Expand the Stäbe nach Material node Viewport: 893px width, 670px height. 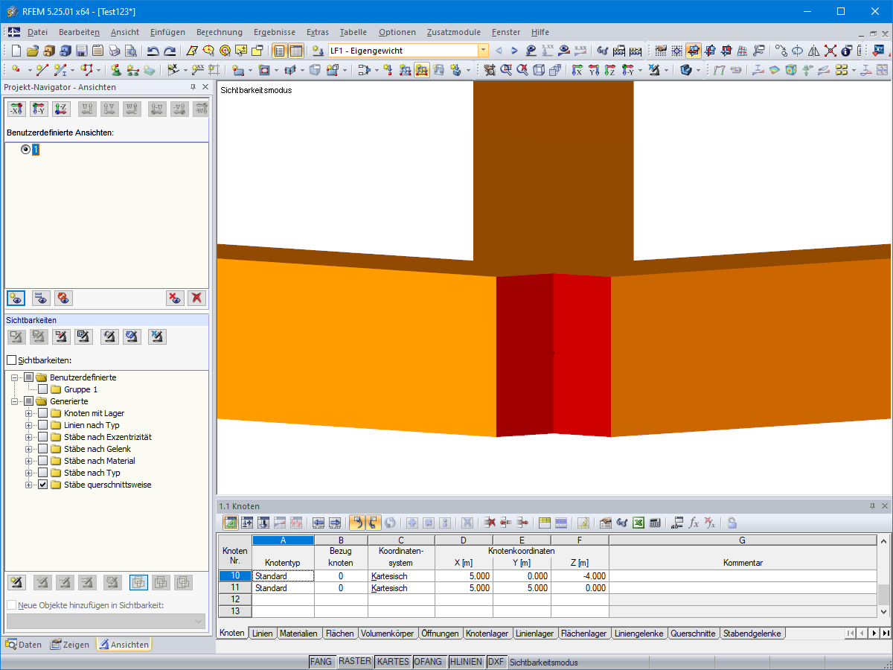tap(29, 461)
